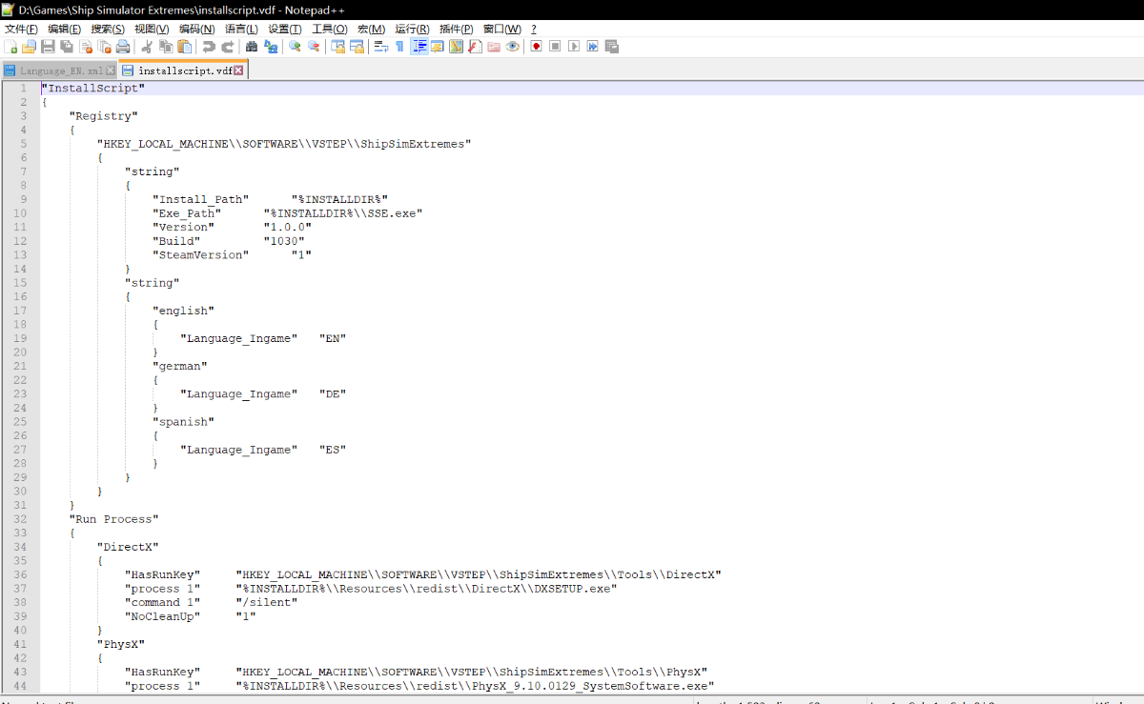Show the Document Map panel icon

[456, 46]
